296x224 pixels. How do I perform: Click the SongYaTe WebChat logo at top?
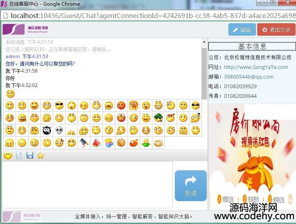coord(25,29)
